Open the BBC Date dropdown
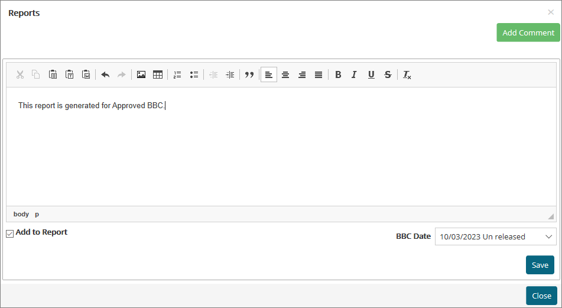The width and height of the screenshot is (562, 308). [x=495, y=236]
